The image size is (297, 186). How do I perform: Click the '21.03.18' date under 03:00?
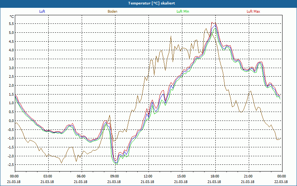(47, 182)
